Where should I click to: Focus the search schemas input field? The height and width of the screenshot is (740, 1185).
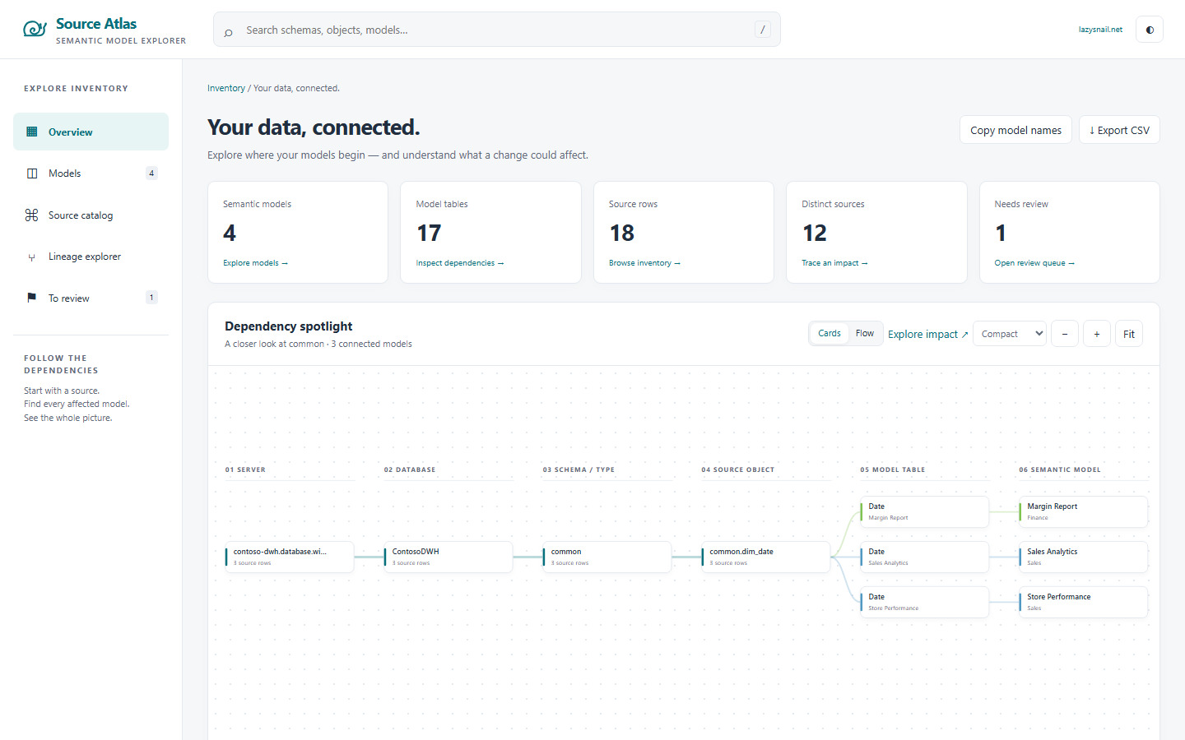click(x=497, y=30)
